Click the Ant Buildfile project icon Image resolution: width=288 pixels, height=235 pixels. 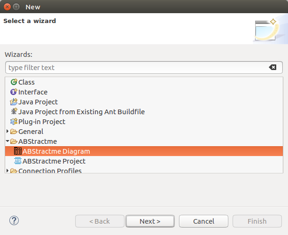coord(14,112)
